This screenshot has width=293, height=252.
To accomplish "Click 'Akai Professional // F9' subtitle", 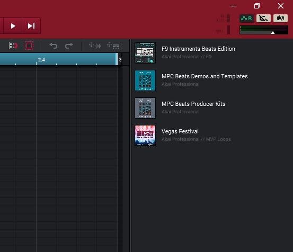I will 187,57.
